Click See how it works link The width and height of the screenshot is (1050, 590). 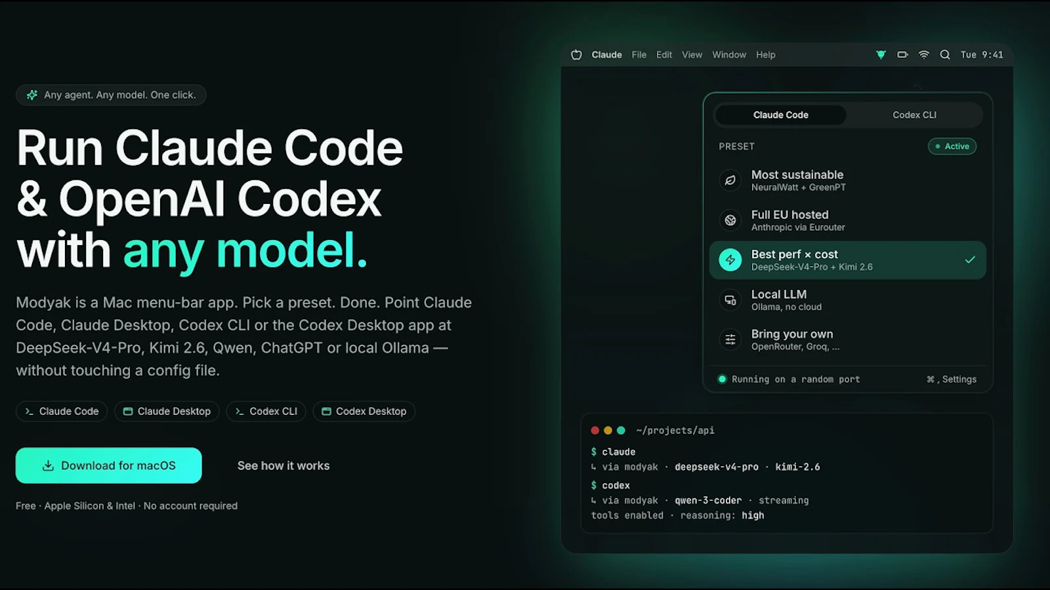point(283,465)
